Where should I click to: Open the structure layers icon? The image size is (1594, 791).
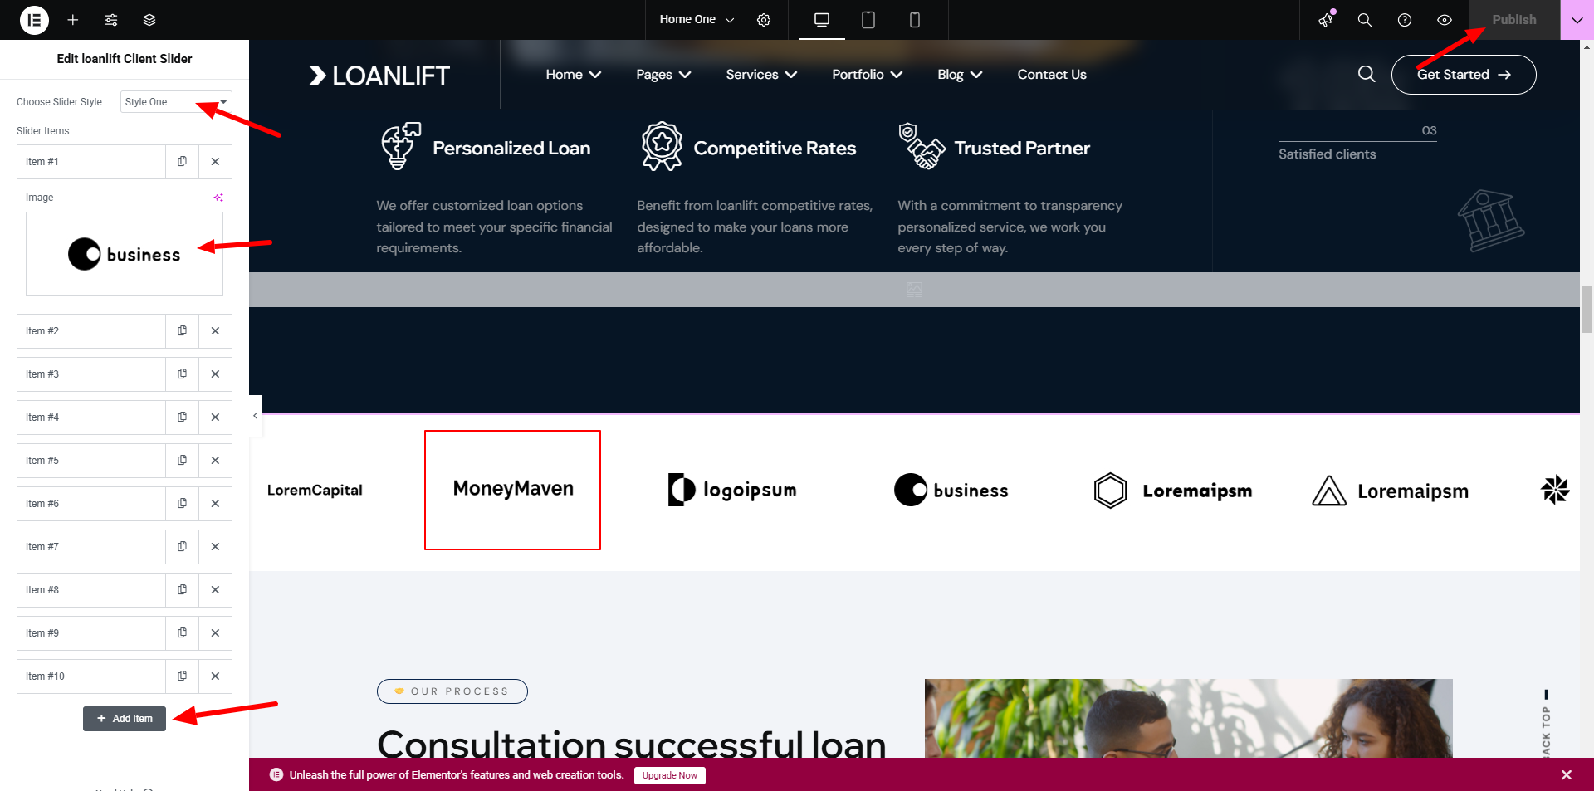(149, 20)
